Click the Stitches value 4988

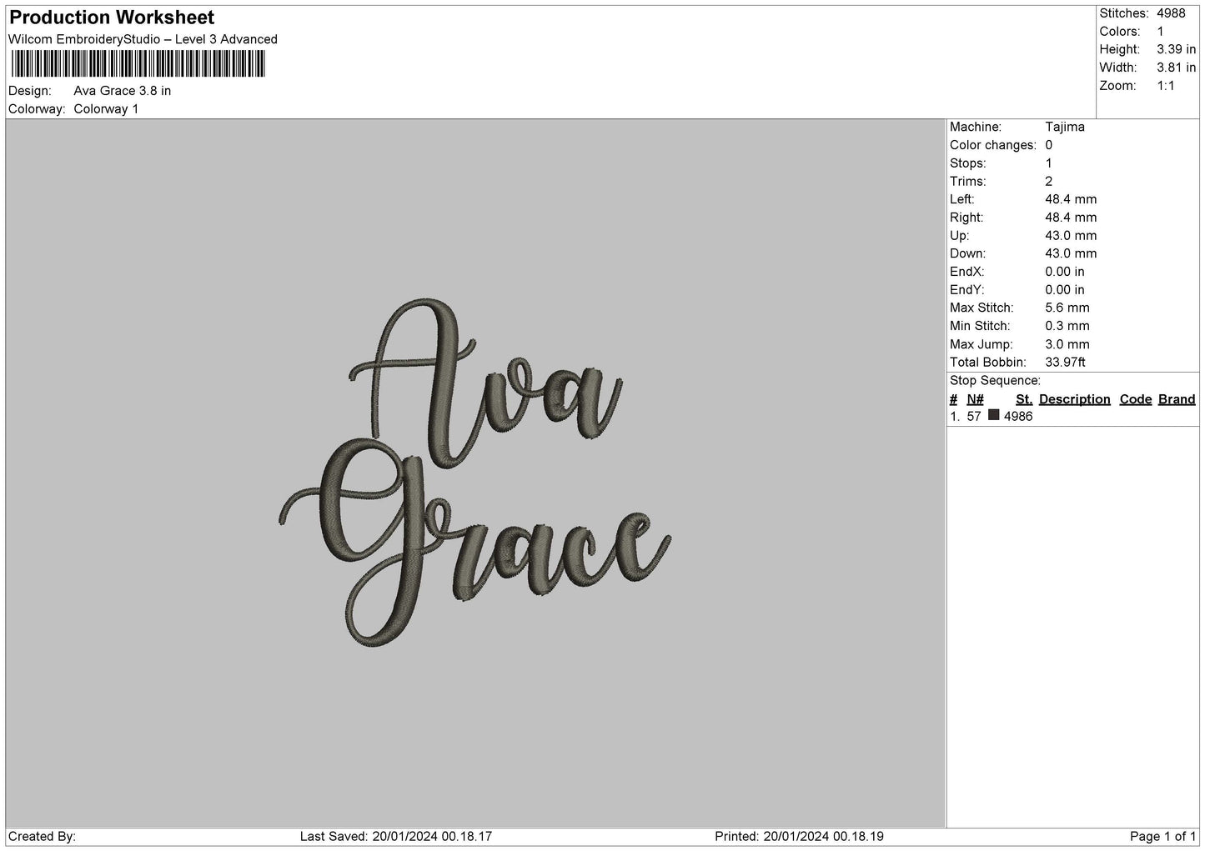click(x=1171, y=13)
